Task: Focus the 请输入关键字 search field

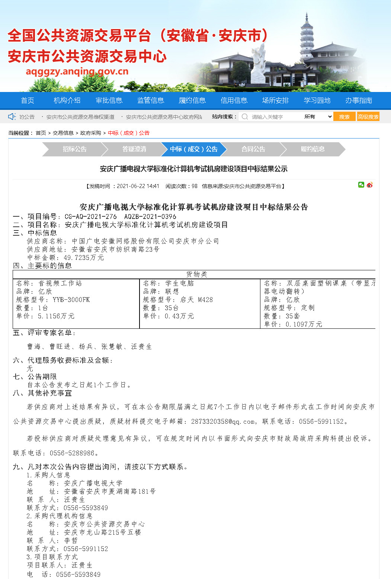Action: 275,117
